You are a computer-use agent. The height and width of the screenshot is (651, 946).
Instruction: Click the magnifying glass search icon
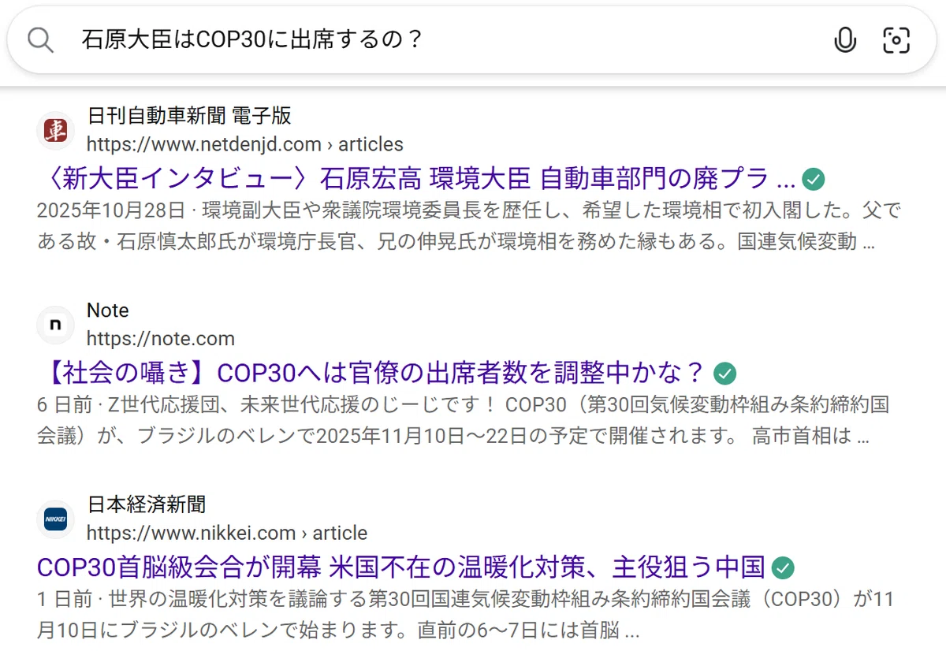[40, 40]
